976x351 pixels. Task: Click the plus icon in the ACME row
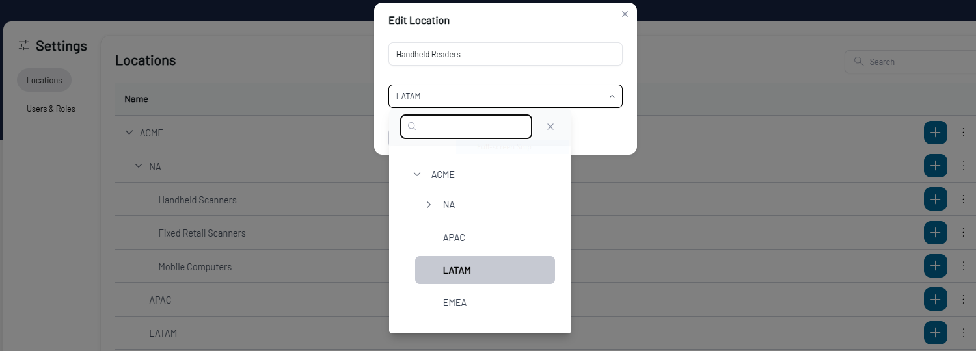coord(935,133)
